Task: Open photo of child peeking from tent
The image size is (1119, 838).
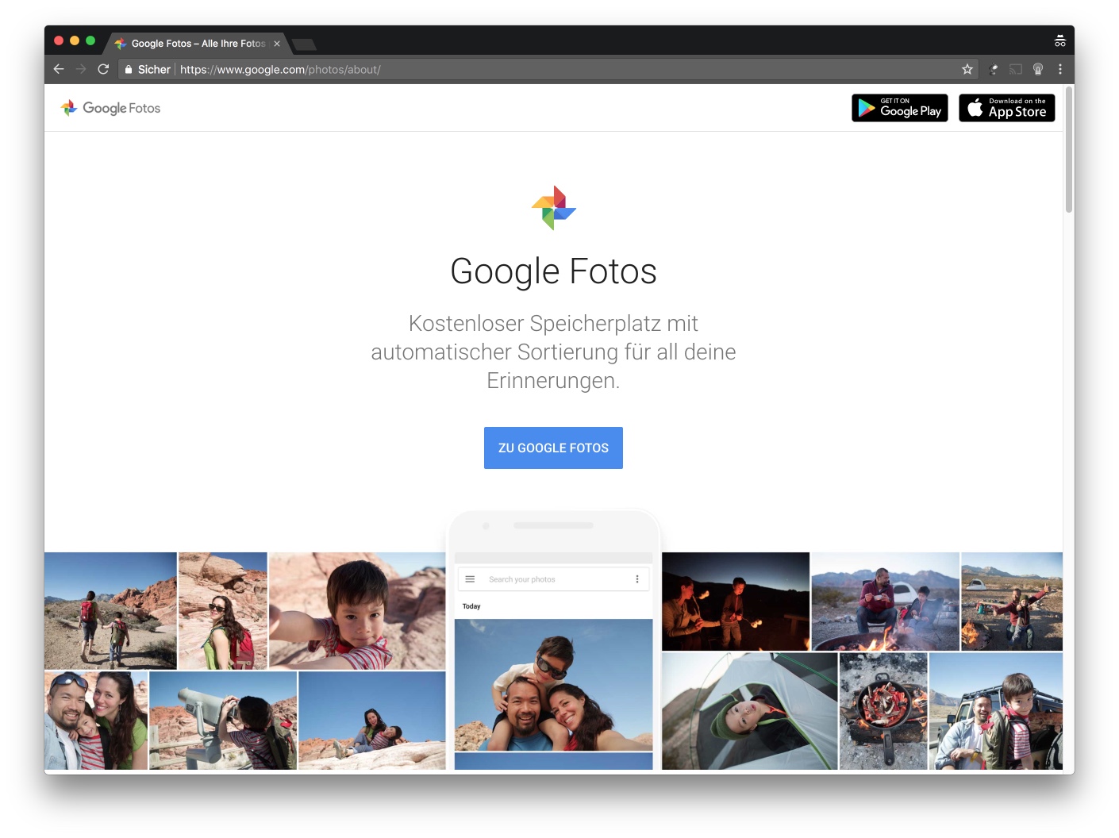Action: coord(750,711)
